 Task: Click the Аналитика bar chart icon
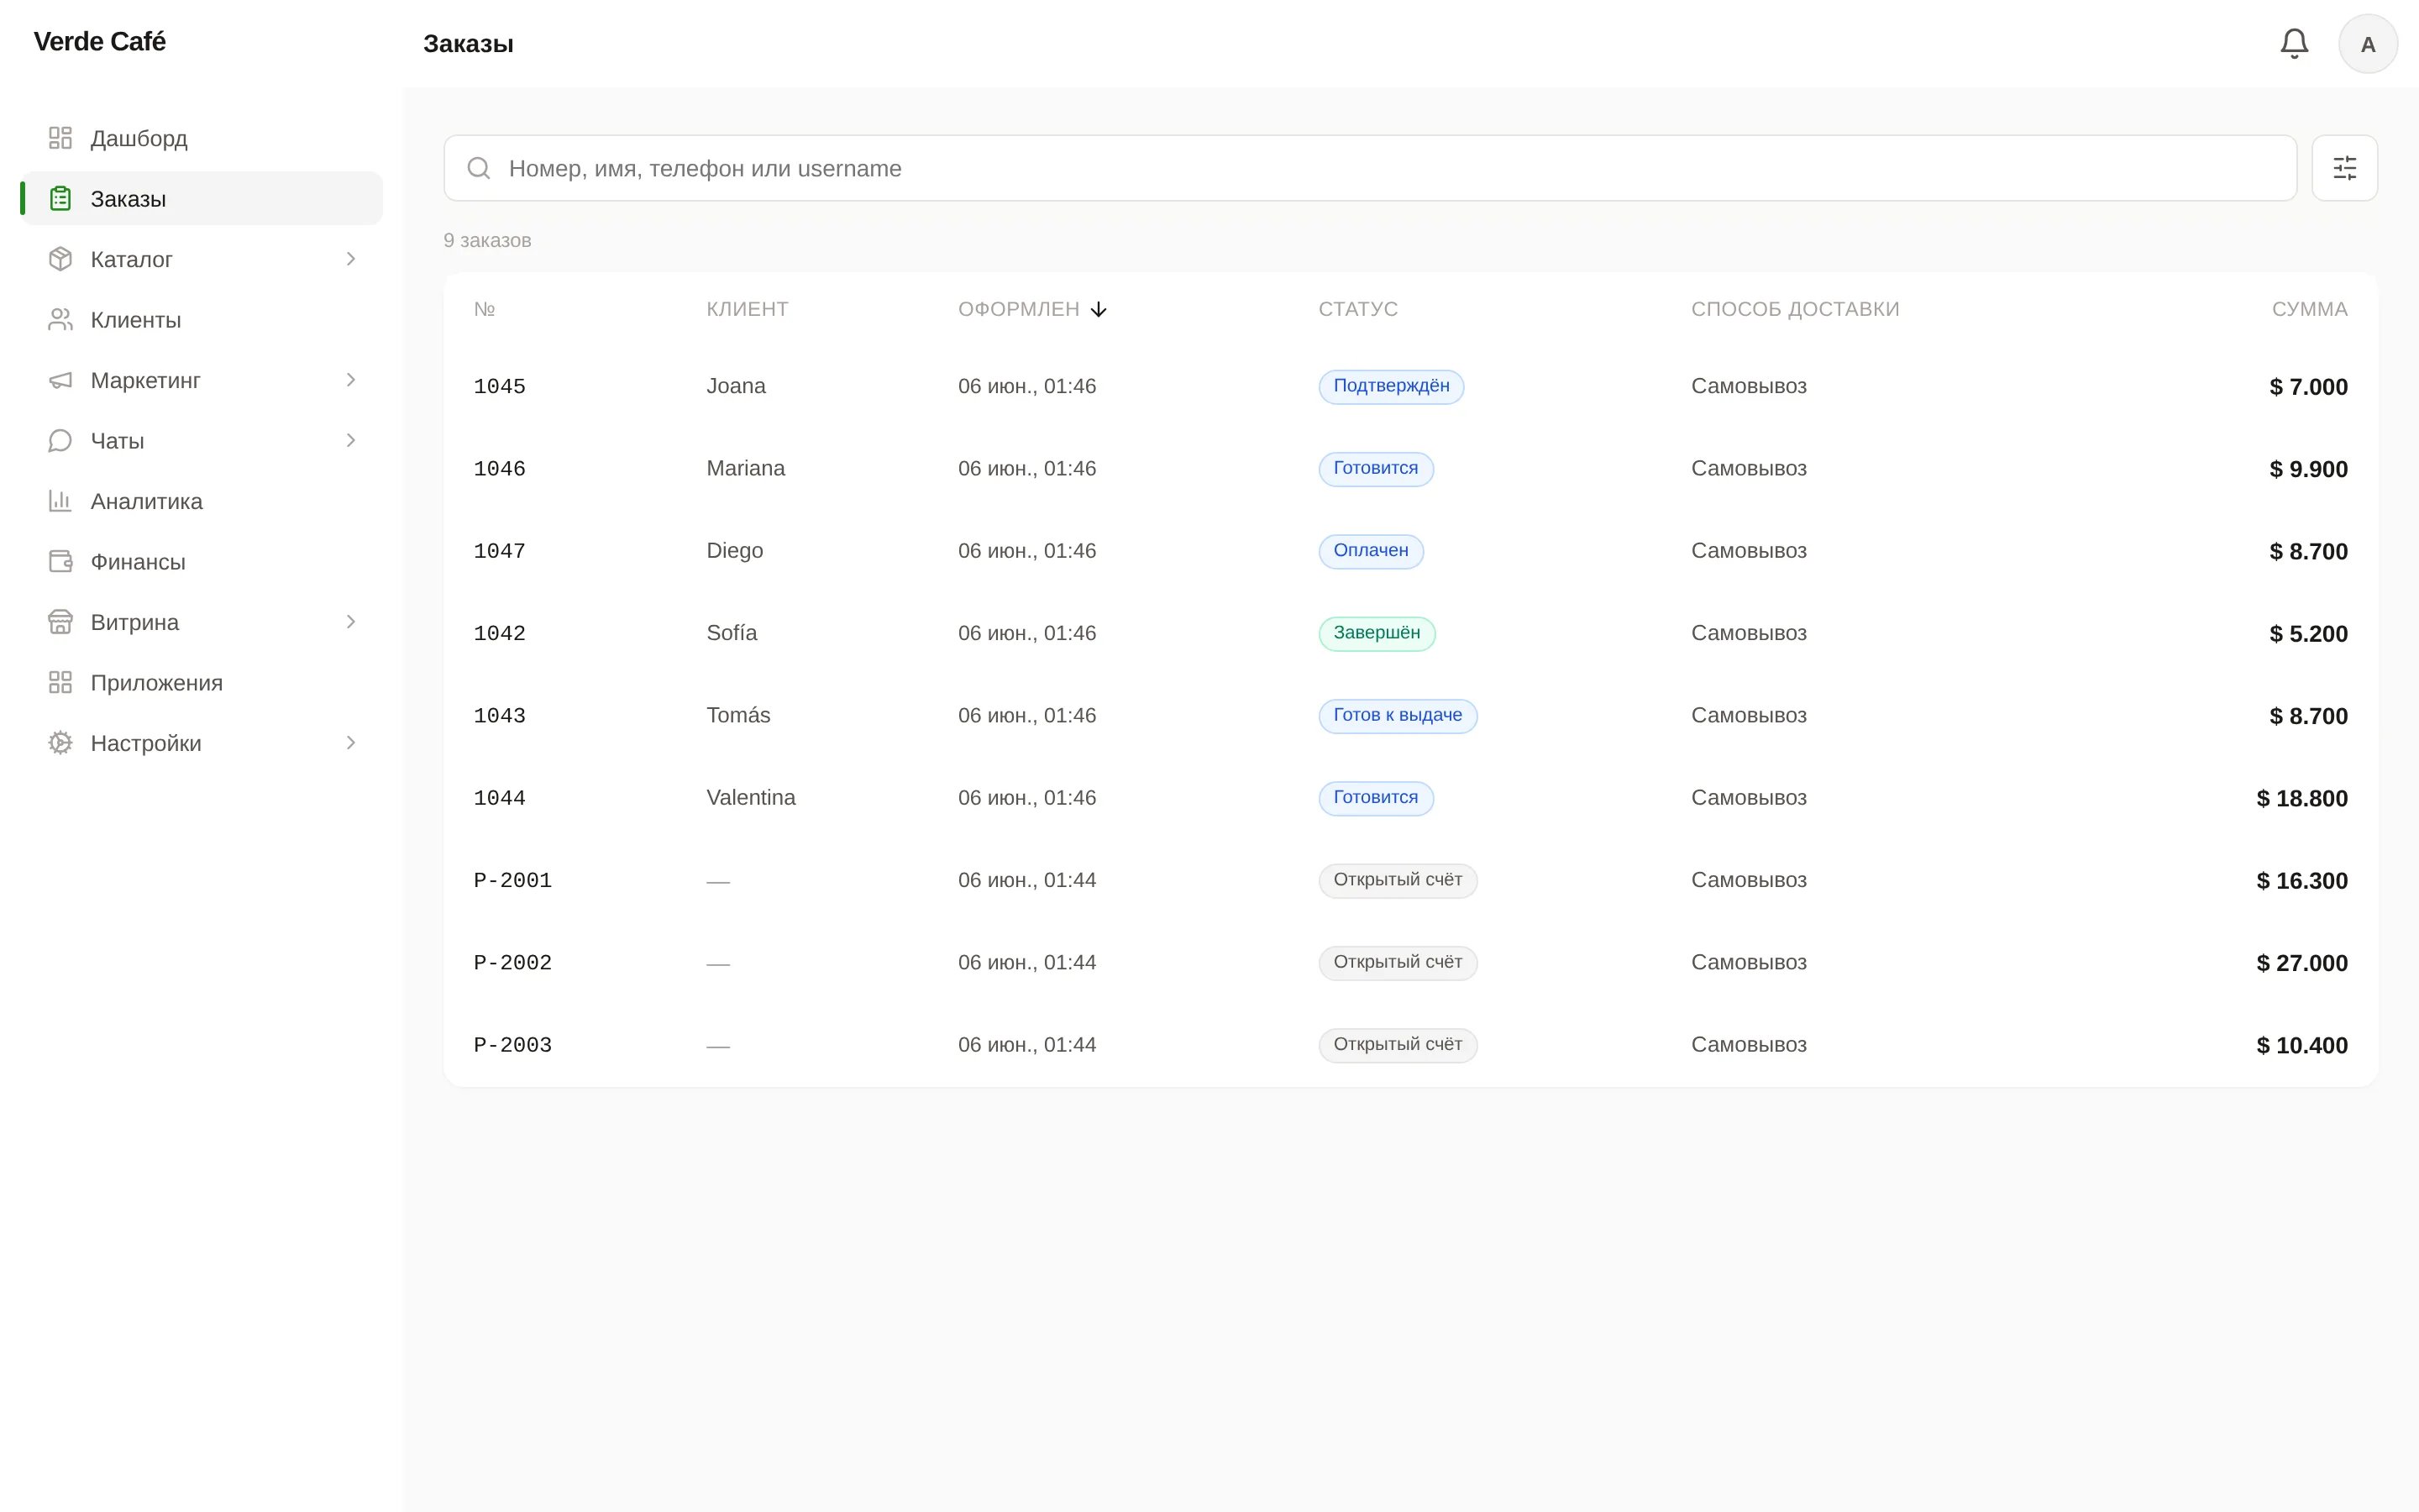[60, 501]
